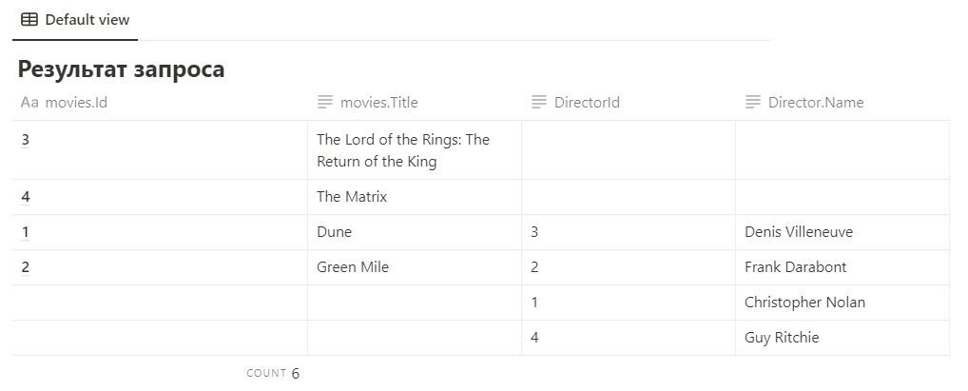The height and width of the screenshot is (391, 968).
Task: Open the movies.Title column header menu
Action: [x=378, y=102]
